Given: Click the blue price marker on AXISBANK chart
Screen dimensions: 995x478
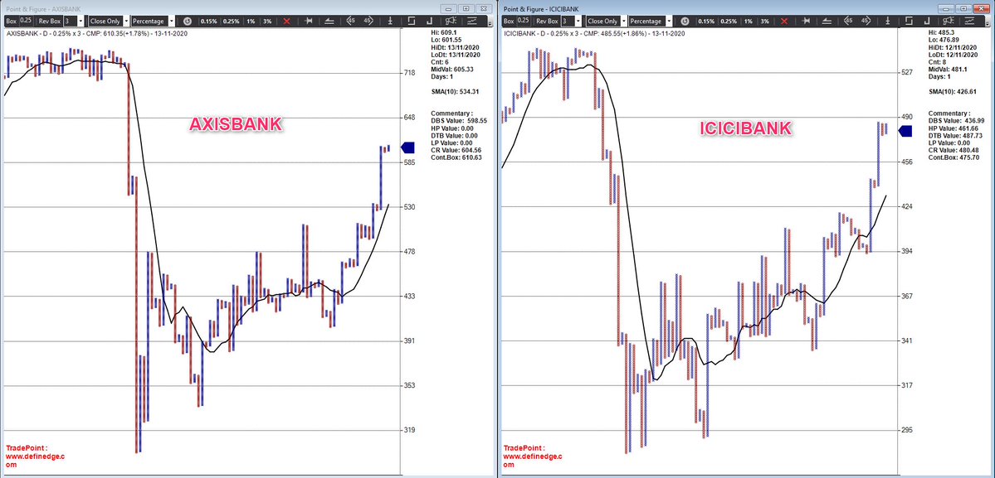Looking at the screenshot, I should click(408, 147).
